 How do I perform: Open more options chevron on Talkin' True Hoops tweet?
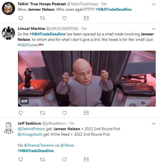pyautogui.click(x=154, y=4)
